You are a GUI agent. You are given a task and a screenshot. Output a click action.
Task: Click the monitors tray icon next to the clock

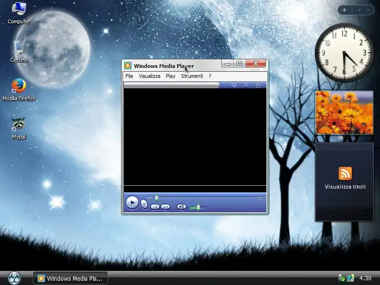click(351, 278)
